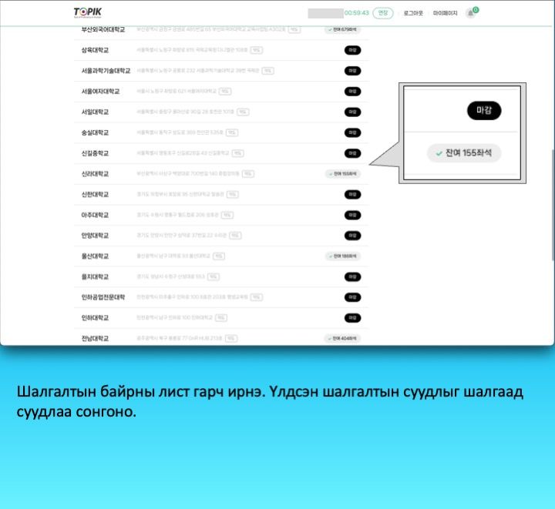Open notifications via the bell icon
This screenshot has height=509, width=555.
(x=470, y=13)
